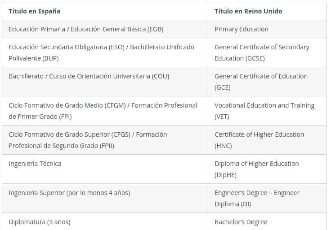Viewport: 331px width, 230px height.
Task: Click the 'Diploma of Higher Education' text
Action: 256,164
